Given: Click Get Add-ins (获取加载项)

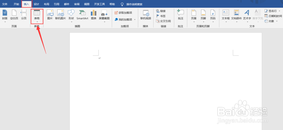Looking at the screenshot, I should click(x=123, y=13).
